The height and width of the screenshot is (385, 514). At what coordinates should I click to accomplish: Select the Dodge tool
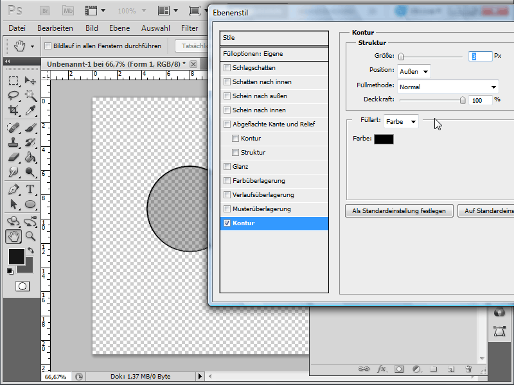tap(30, 172)
